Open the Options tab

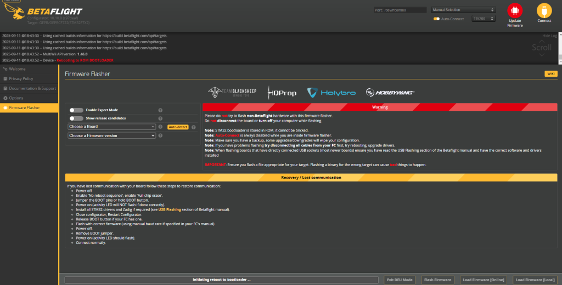pos(29,98)
